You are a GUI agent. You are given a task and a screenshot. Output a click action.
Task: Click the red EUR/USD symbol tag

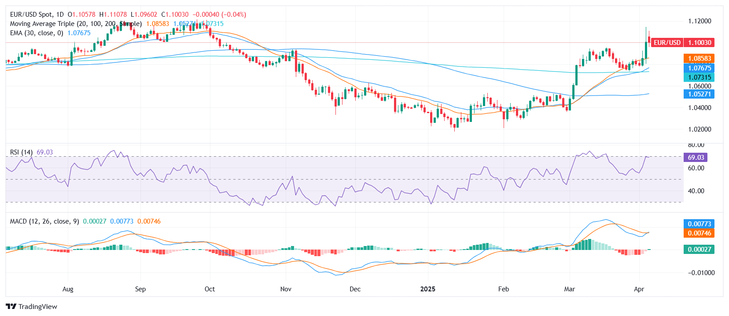(x=667, y=43)
